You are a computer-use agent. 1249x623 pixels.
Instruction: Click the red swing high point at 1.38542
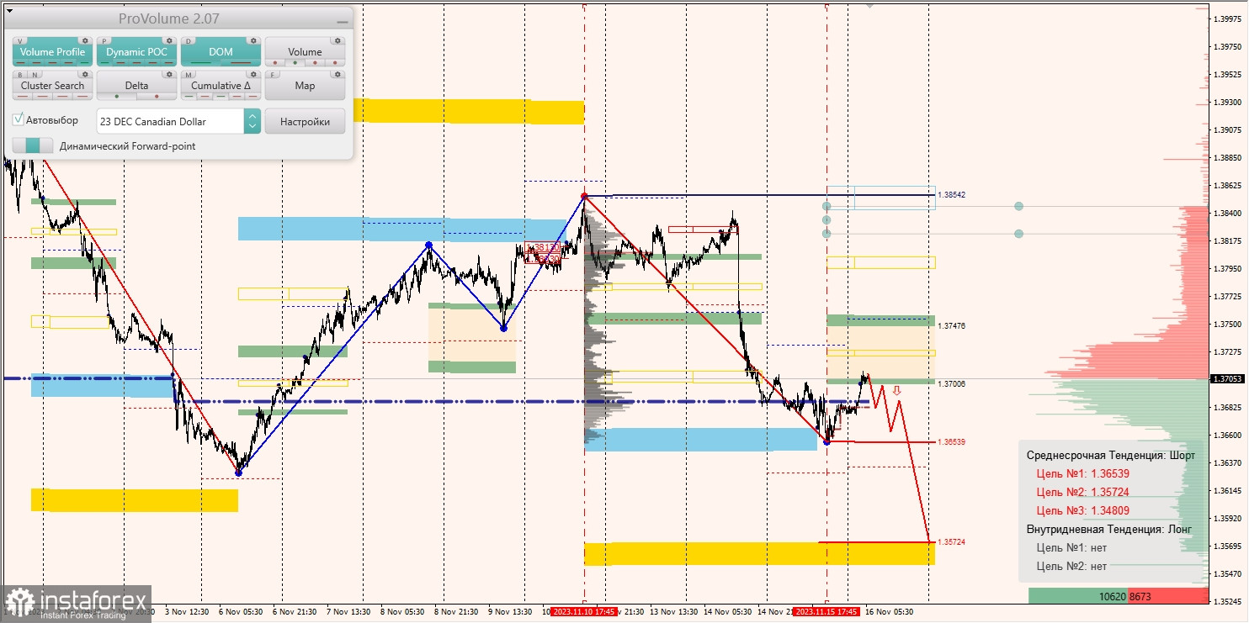584,196
